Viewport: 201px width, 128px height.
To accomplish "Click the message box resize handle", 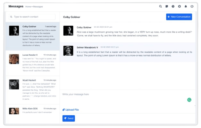I will [195, 105].
